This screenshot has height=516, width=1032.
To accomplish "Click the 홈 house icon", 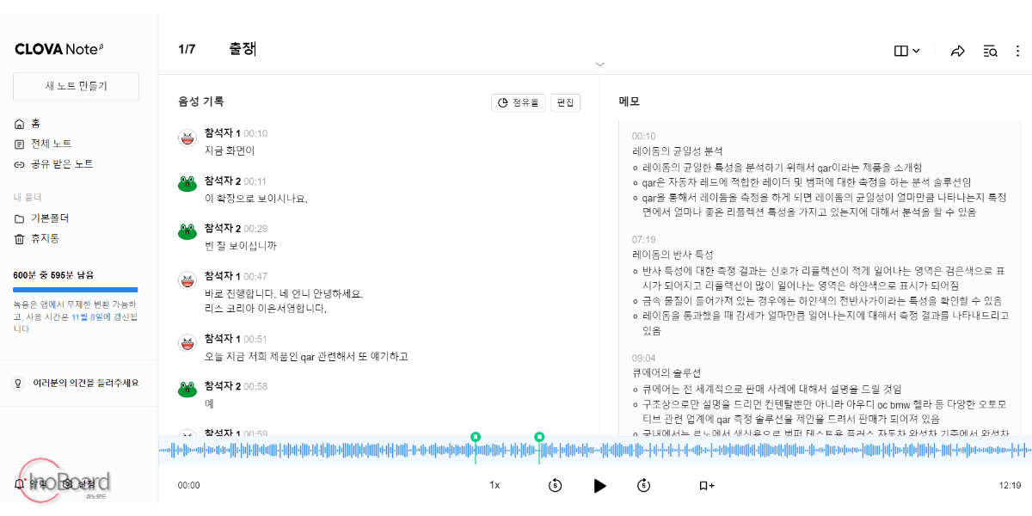I will tap(19, 124).
